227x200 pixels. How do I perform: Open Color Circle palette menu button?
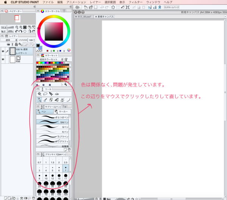38,11
